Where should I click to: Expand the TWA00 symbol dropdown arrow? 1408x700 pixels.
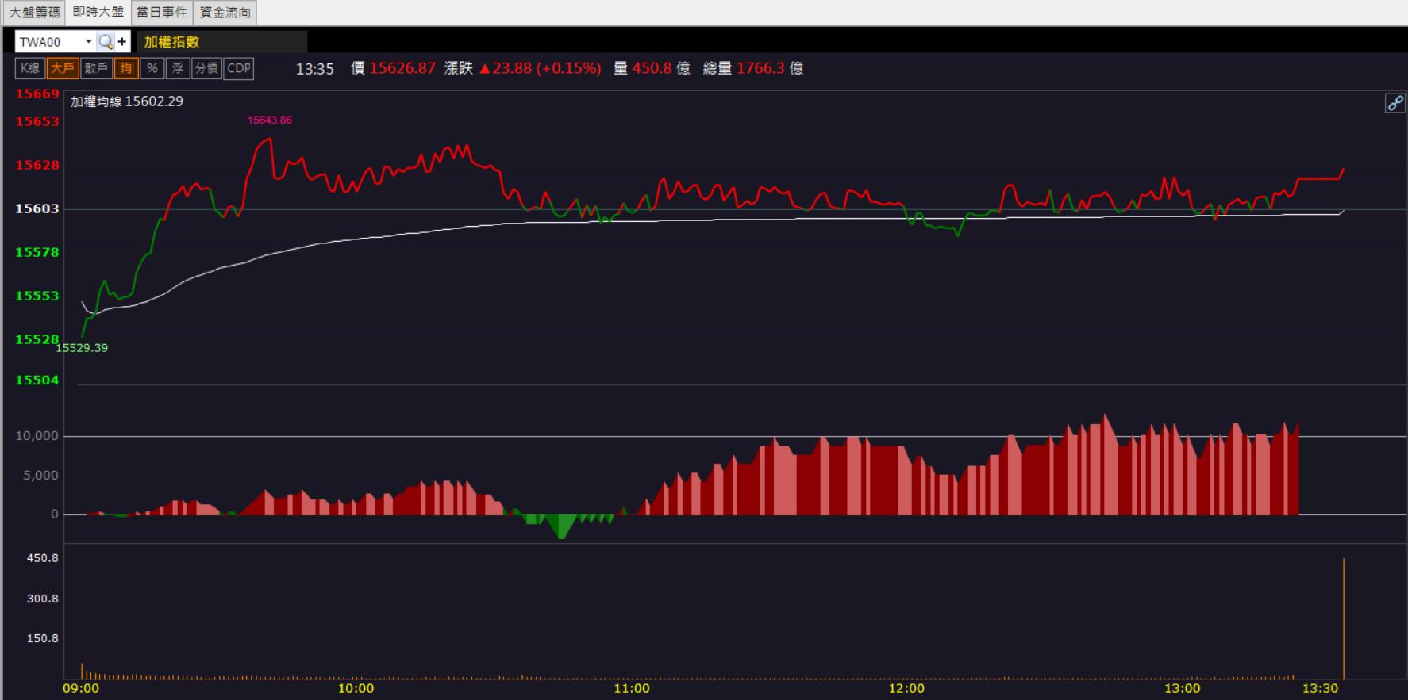[x=88, y=42]
